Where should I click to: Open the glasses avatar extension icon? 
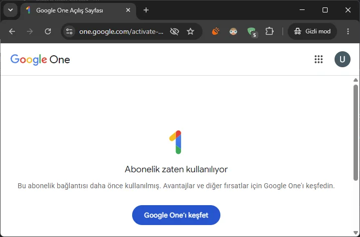tap(233, 31)
